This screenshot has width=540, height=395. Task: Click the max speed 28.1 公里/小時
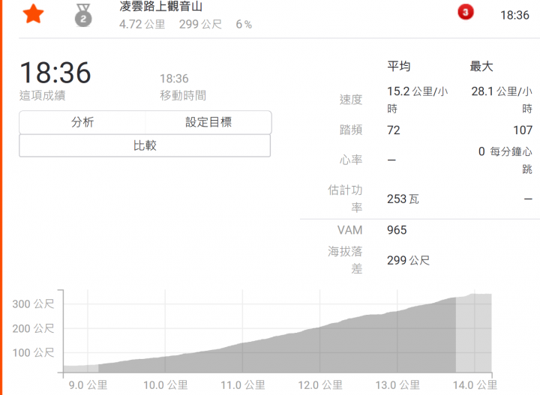tap(502, 100)
